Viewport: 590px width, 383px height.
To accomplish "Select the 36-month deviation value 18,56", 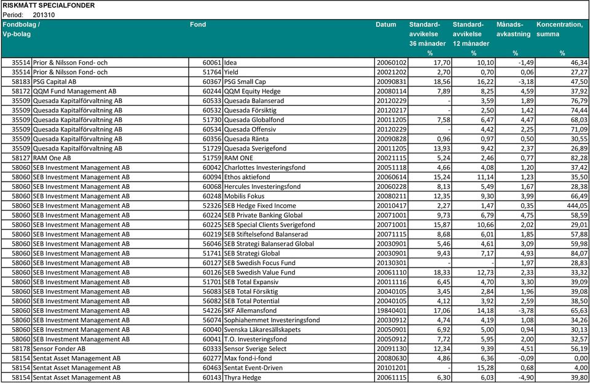I will (442, 82).
